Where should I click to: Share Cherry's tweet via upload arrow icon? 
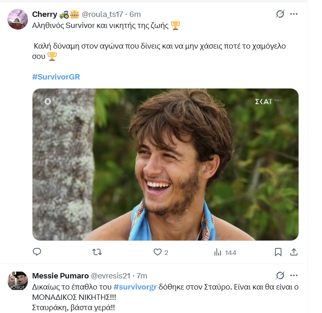(294, 252)
